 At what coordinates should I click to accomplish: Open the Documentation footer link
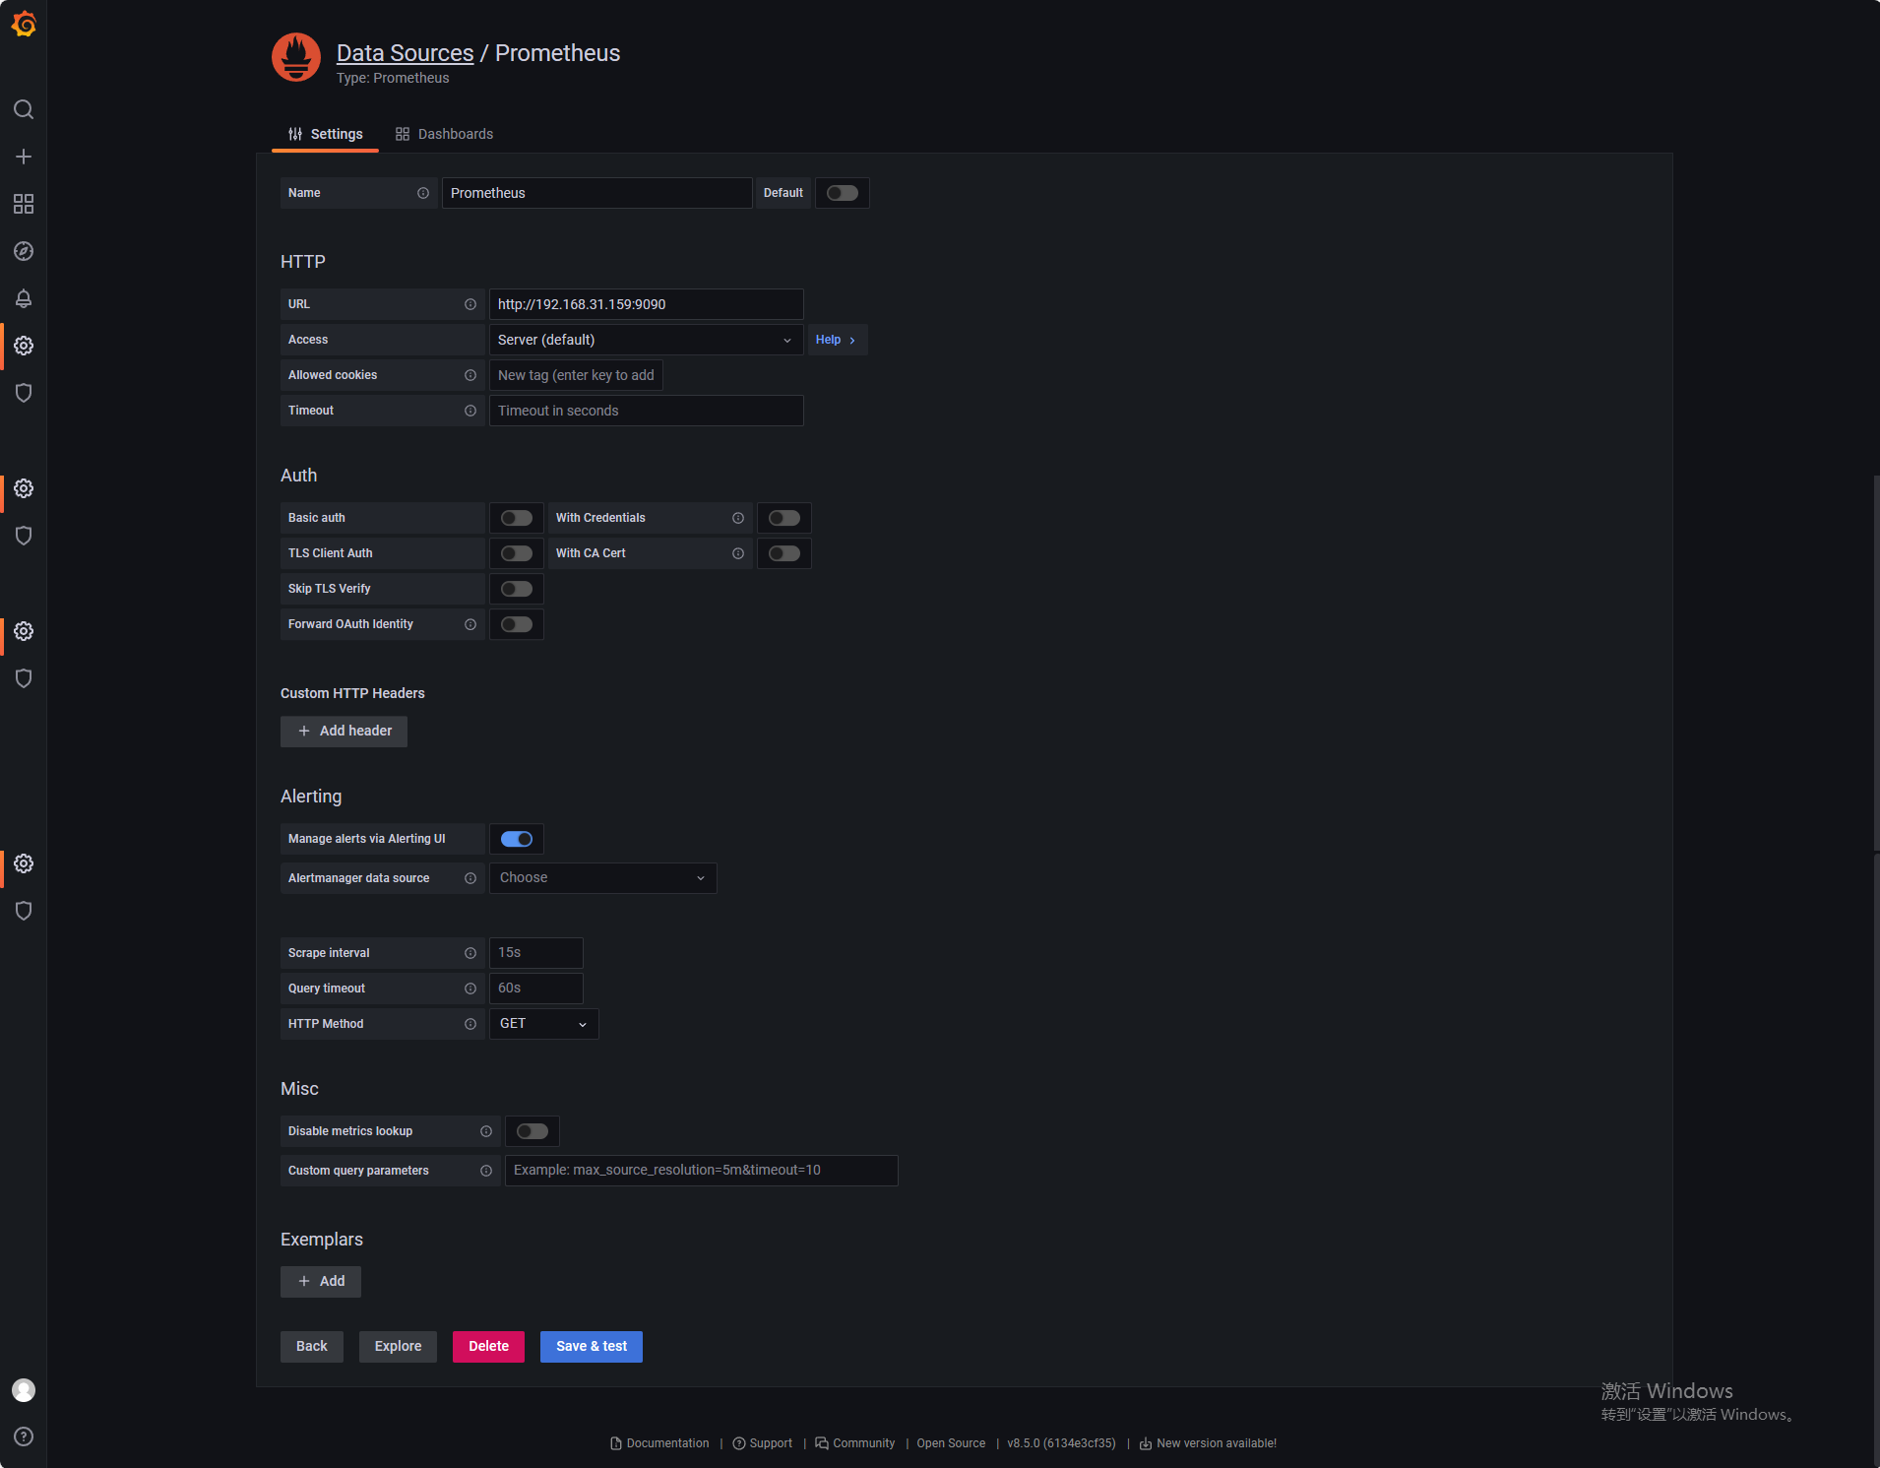point(659,1443)
